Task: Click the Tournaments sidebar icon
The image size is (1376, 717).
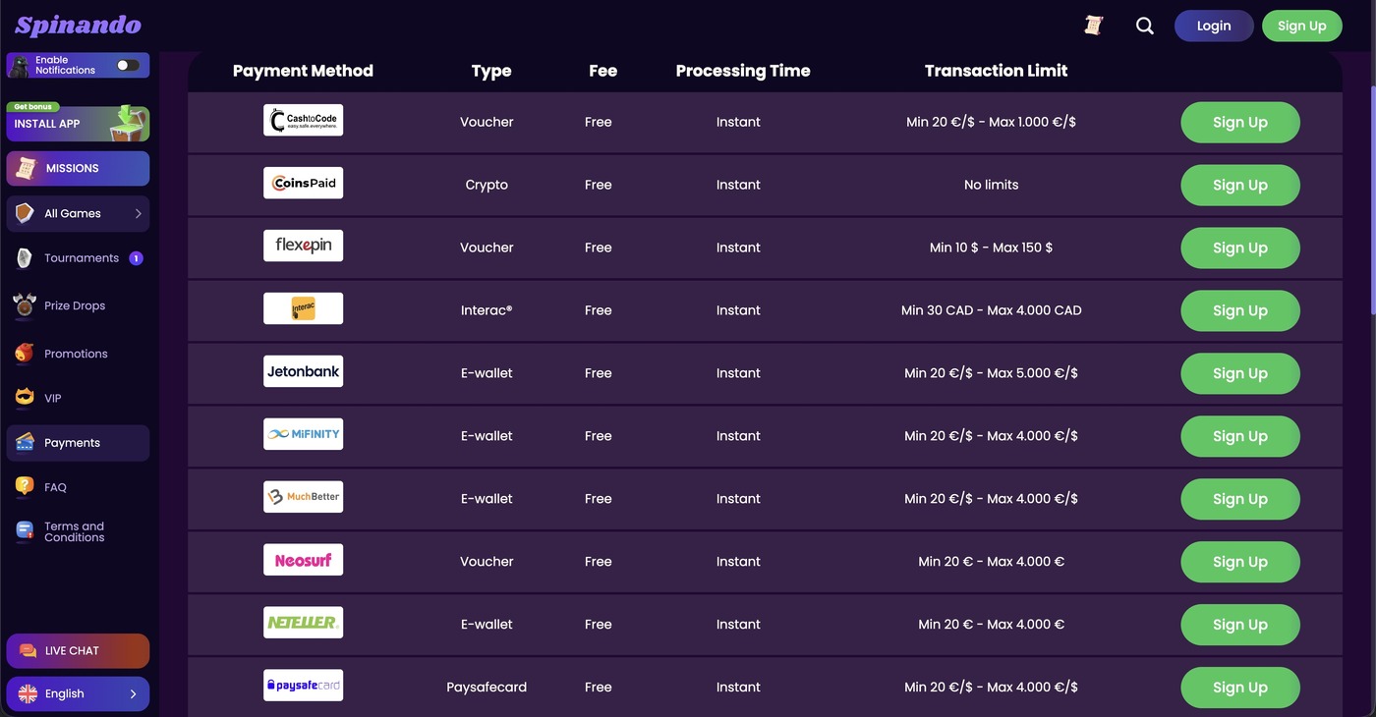Action: pyautogui.click(x=25, y=258)
